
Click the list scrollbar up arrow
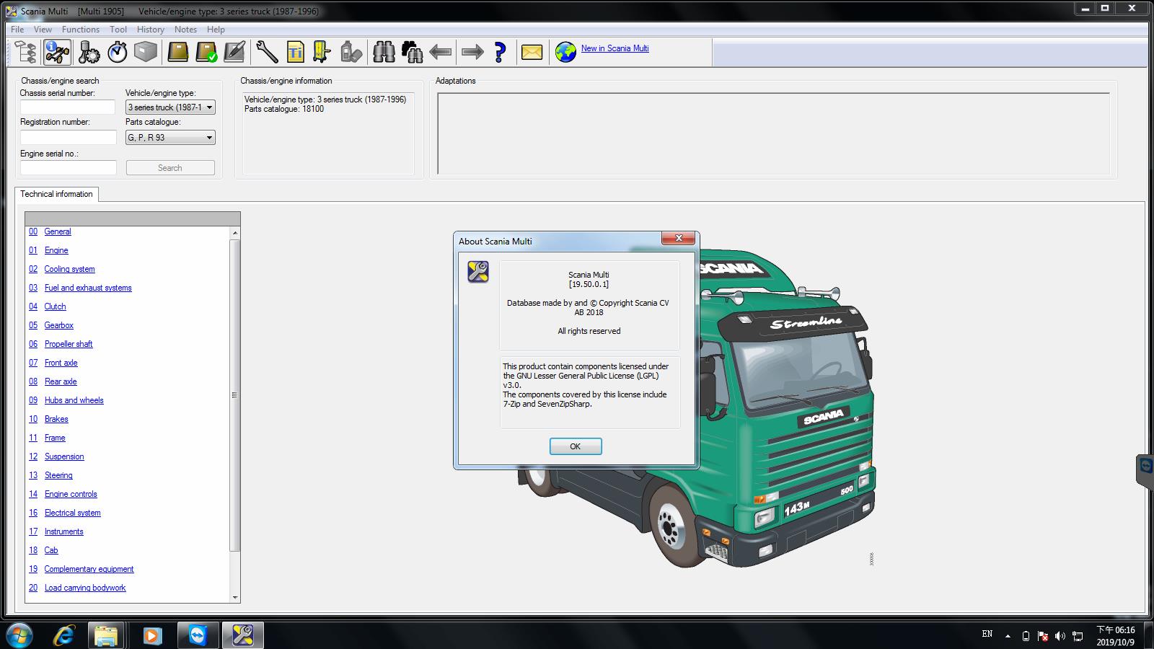click(x=234, y=233)
